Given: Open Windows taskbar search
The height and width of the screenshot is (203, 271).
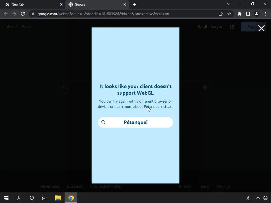Looking at the screenshot, I should [19, 198].
